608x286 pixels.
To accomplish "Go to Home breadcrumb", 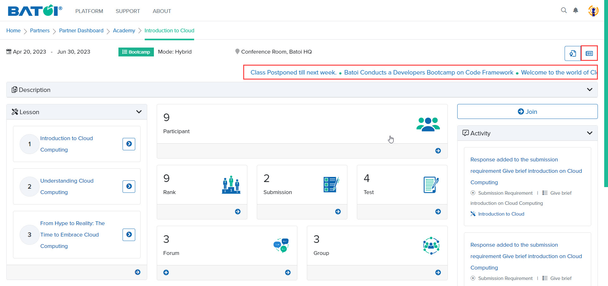I will click(13, 30).
